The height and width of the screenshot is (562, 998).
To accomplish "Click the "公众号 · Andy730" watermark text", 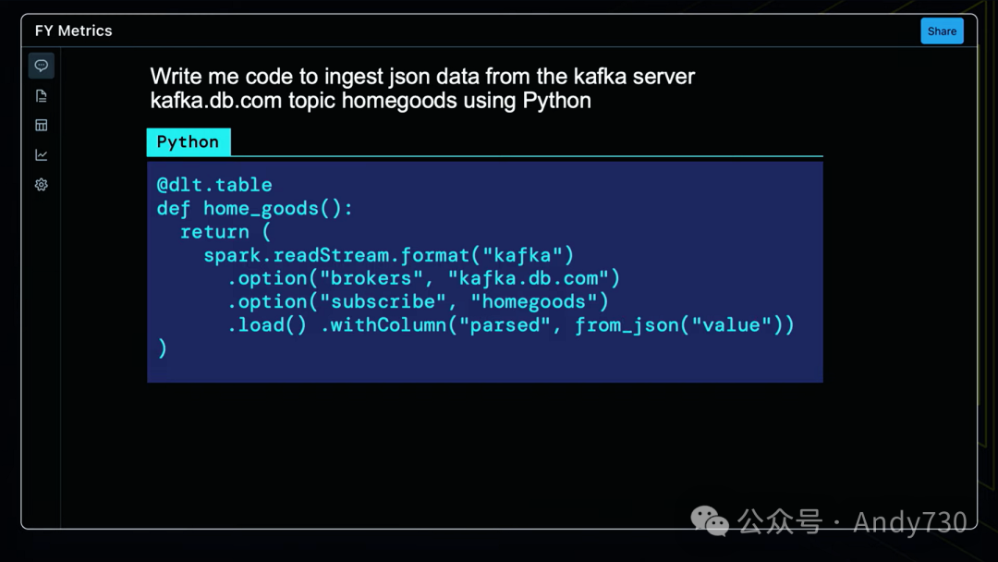I will click(851, 522).
